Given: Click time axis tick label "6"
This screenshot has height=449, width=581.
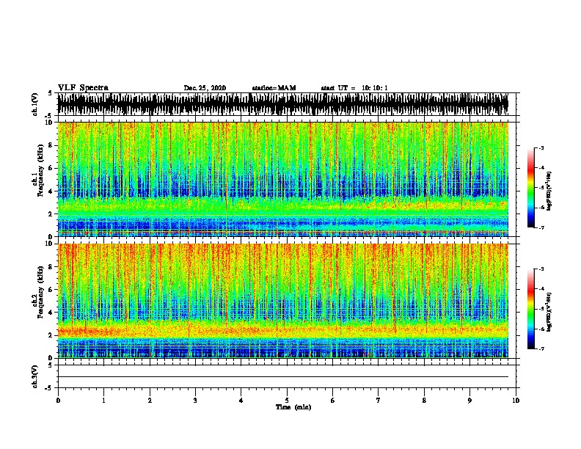Looking at the screenshot, I should [x=333, y=401].
